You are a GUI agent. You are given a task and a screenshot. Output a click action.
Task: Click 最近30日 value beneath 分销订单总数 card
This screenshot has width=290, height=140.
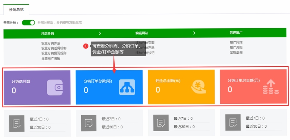pos(112,127)
